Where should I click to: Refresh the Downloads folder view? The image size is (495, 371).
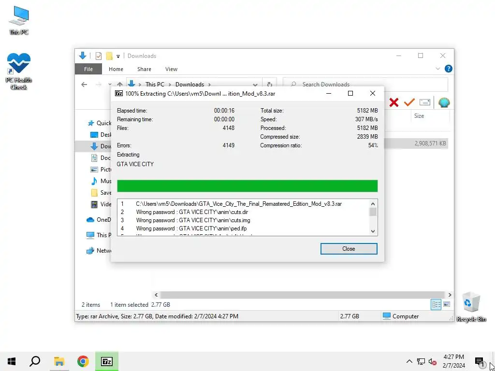coord(269,84)
